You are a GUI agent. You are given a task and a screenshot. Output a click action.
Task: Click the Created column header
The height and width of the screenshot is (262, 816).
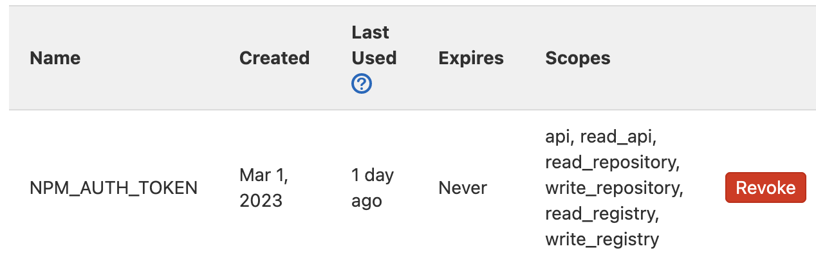(274, 58)
